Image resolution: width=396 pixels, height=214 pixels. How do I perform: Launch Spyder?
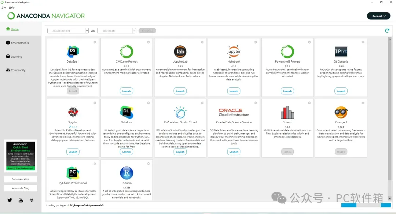(73, 152)
